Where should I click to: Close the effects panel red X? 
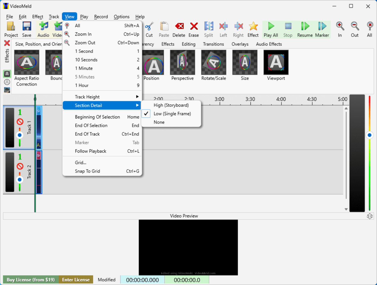click(7, 43)
